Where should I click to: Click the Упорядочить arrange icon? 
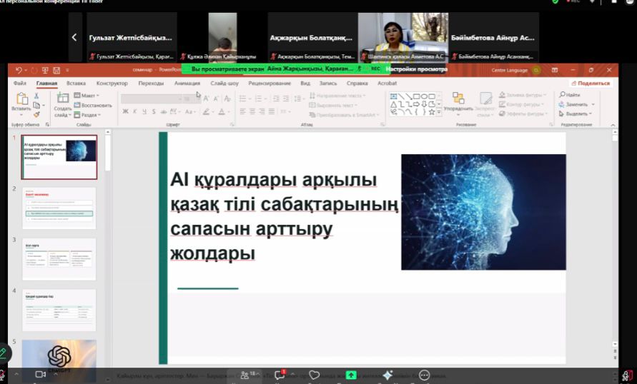pos(458,98)
